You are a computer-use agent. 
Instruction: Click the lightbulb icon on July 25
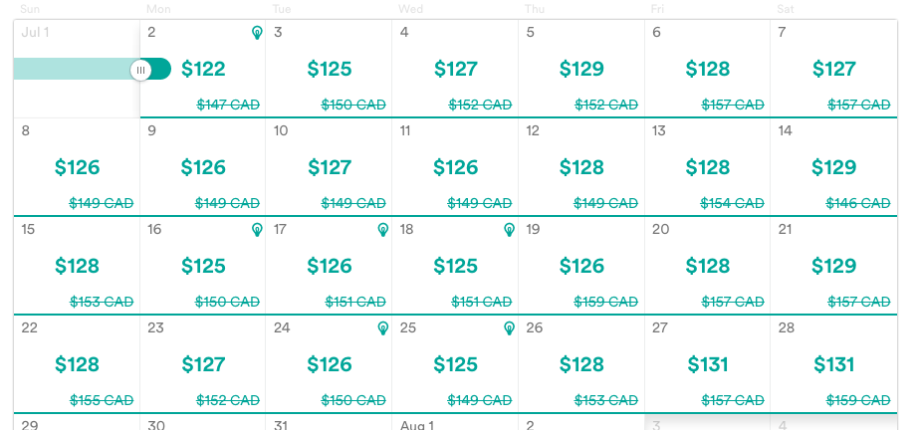(x=510, y=328)
